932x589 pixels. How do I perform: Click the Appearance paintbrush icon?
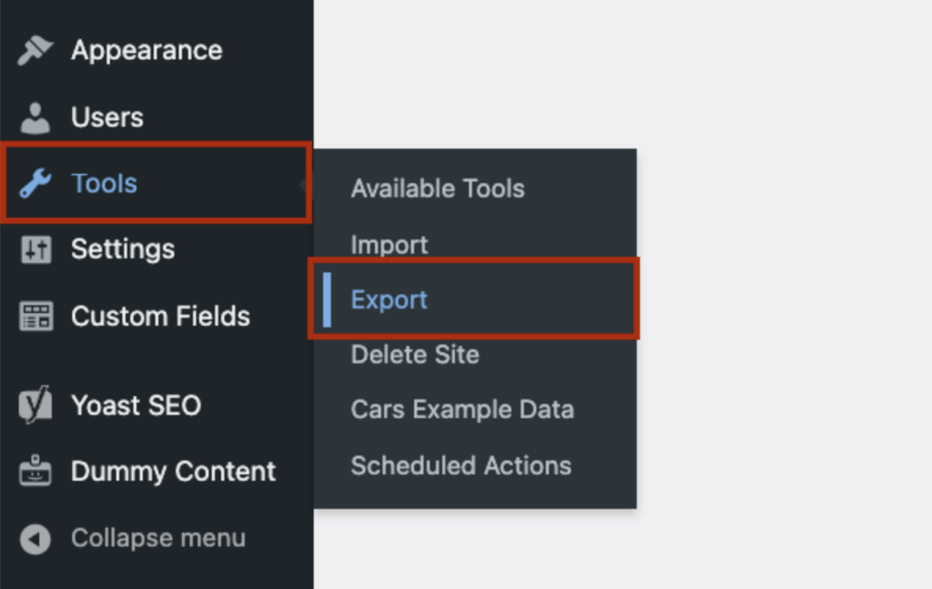pyautogui.click(x=35, y=50)
